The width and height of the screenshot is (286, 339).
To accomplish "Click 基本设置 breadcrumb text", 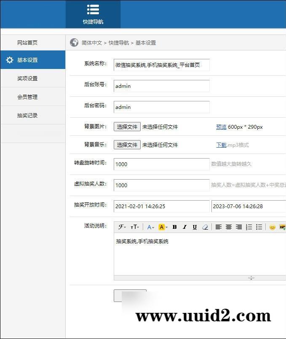I will click(x=146, y=43).
